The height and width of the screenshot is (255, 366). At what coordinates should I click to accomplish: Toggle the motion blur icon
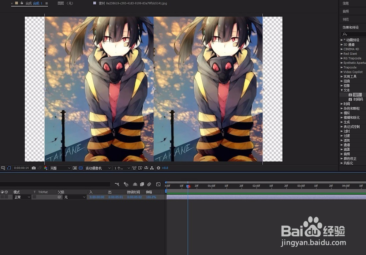pyautogui.click(x=149, y=184)
